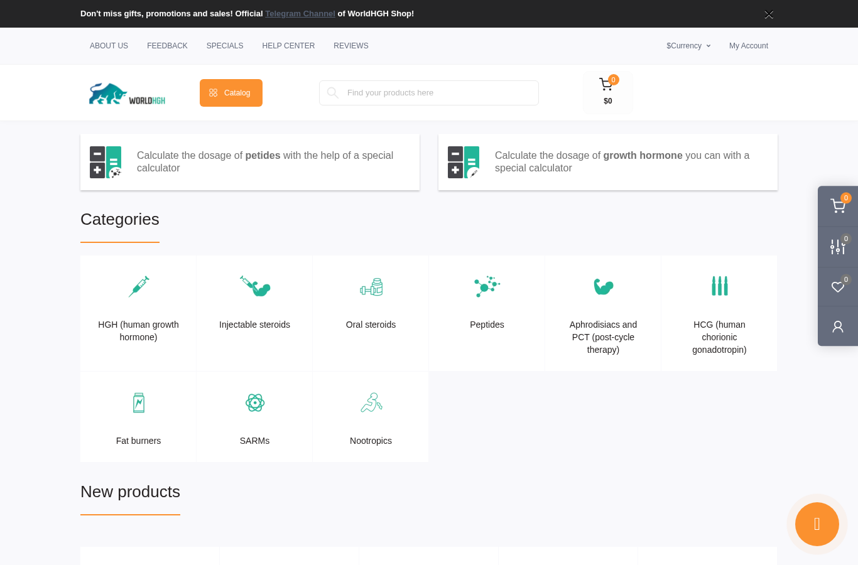Click the WorldHGH bull logo
Viewport: 858px width, 565px height.
coord(127,94)
